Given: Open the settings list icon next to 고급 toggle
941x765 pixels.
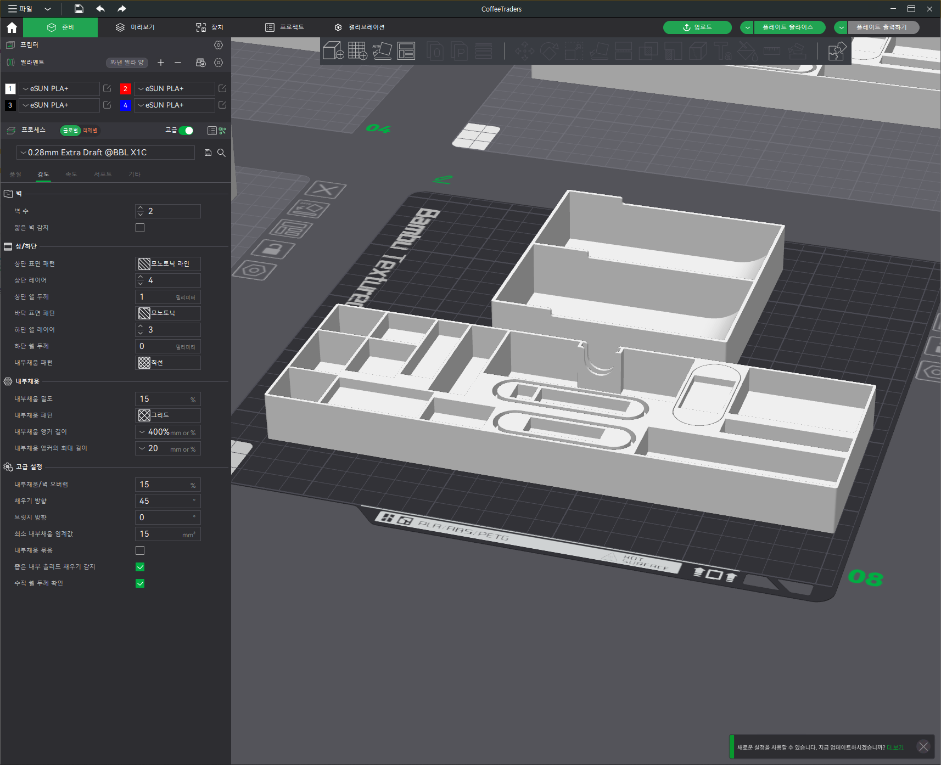Looking at the screenshot, I should click(212, 131).
